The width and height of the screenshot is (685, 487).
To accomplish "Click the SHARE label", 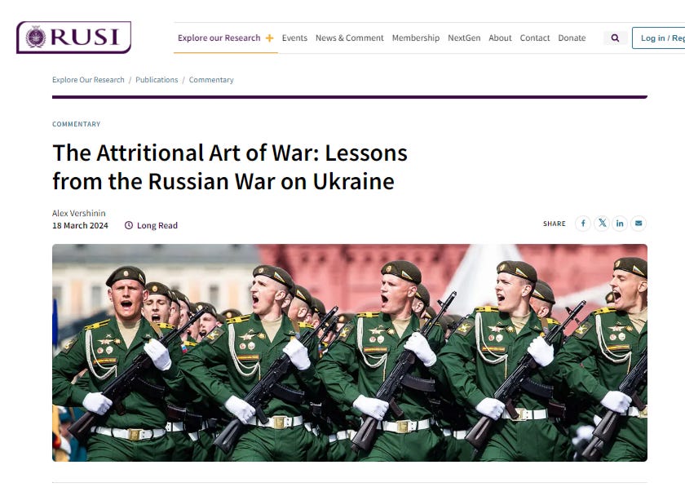I will (555, 224).
